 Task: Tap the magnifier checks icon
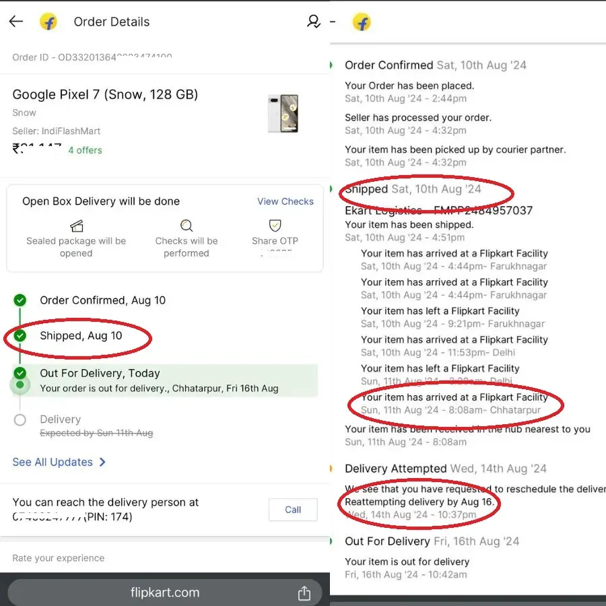point(187,226)
